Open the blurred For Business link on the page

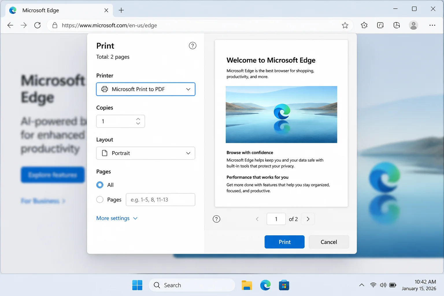43,201
